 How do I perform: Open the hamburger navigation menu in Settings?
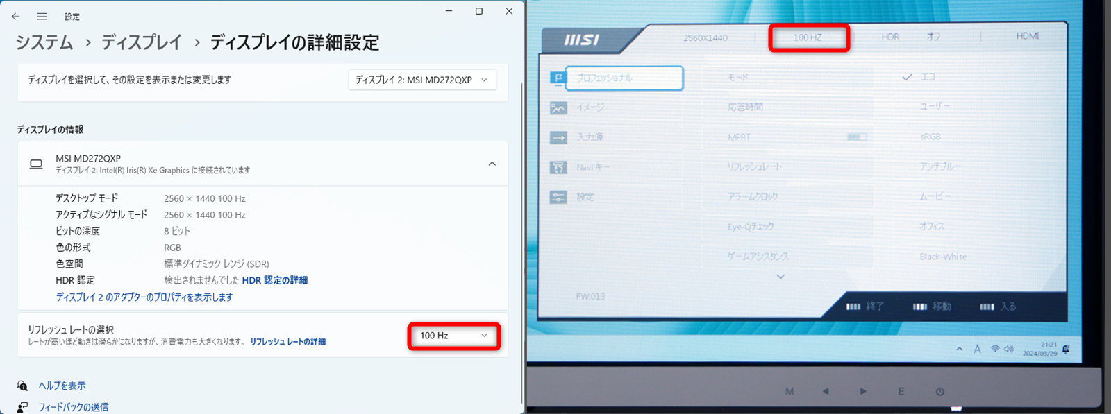(x=42, y=16)
